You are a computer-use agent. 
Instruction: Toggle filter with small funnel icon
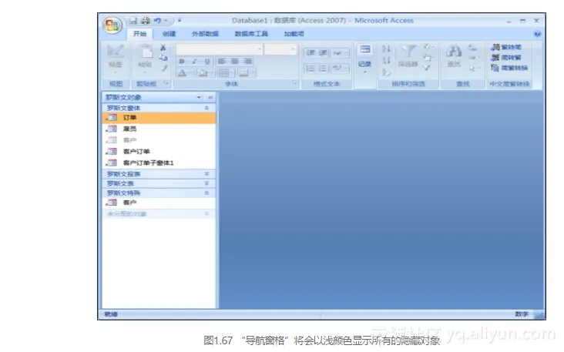[x=427, y=68]
